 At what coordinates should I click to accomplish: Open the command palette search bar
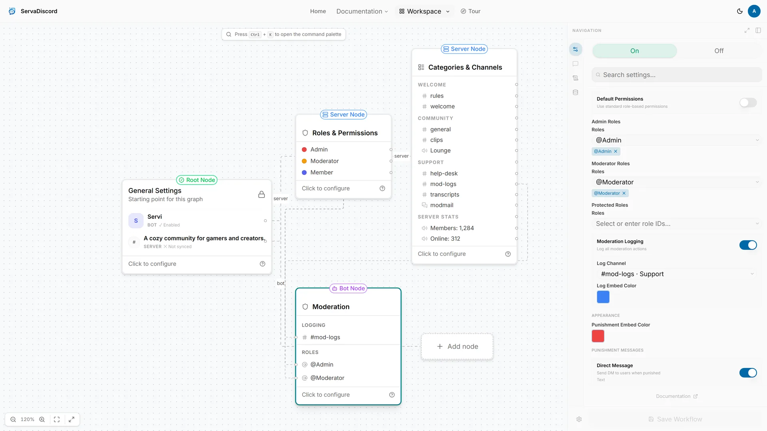point(284,34)
